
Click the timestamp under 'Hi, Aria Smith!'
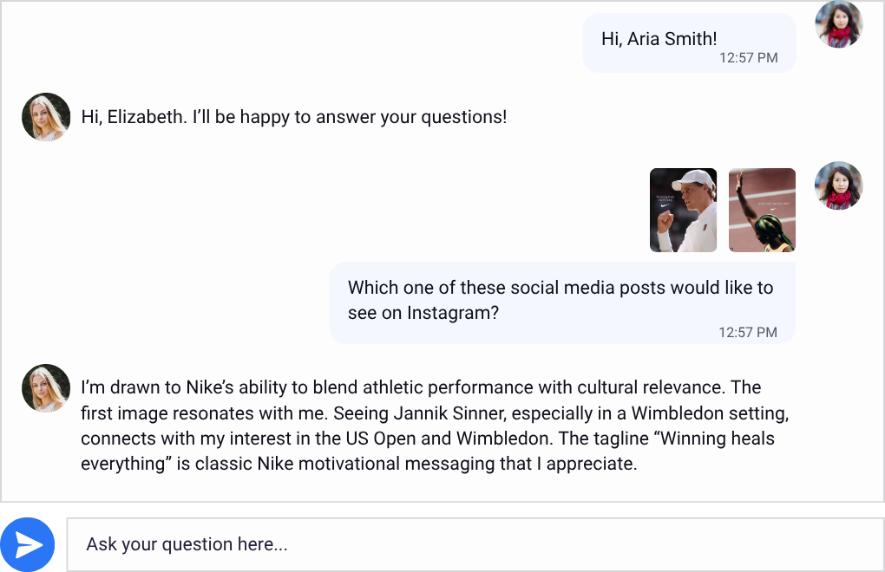[748, 58]
